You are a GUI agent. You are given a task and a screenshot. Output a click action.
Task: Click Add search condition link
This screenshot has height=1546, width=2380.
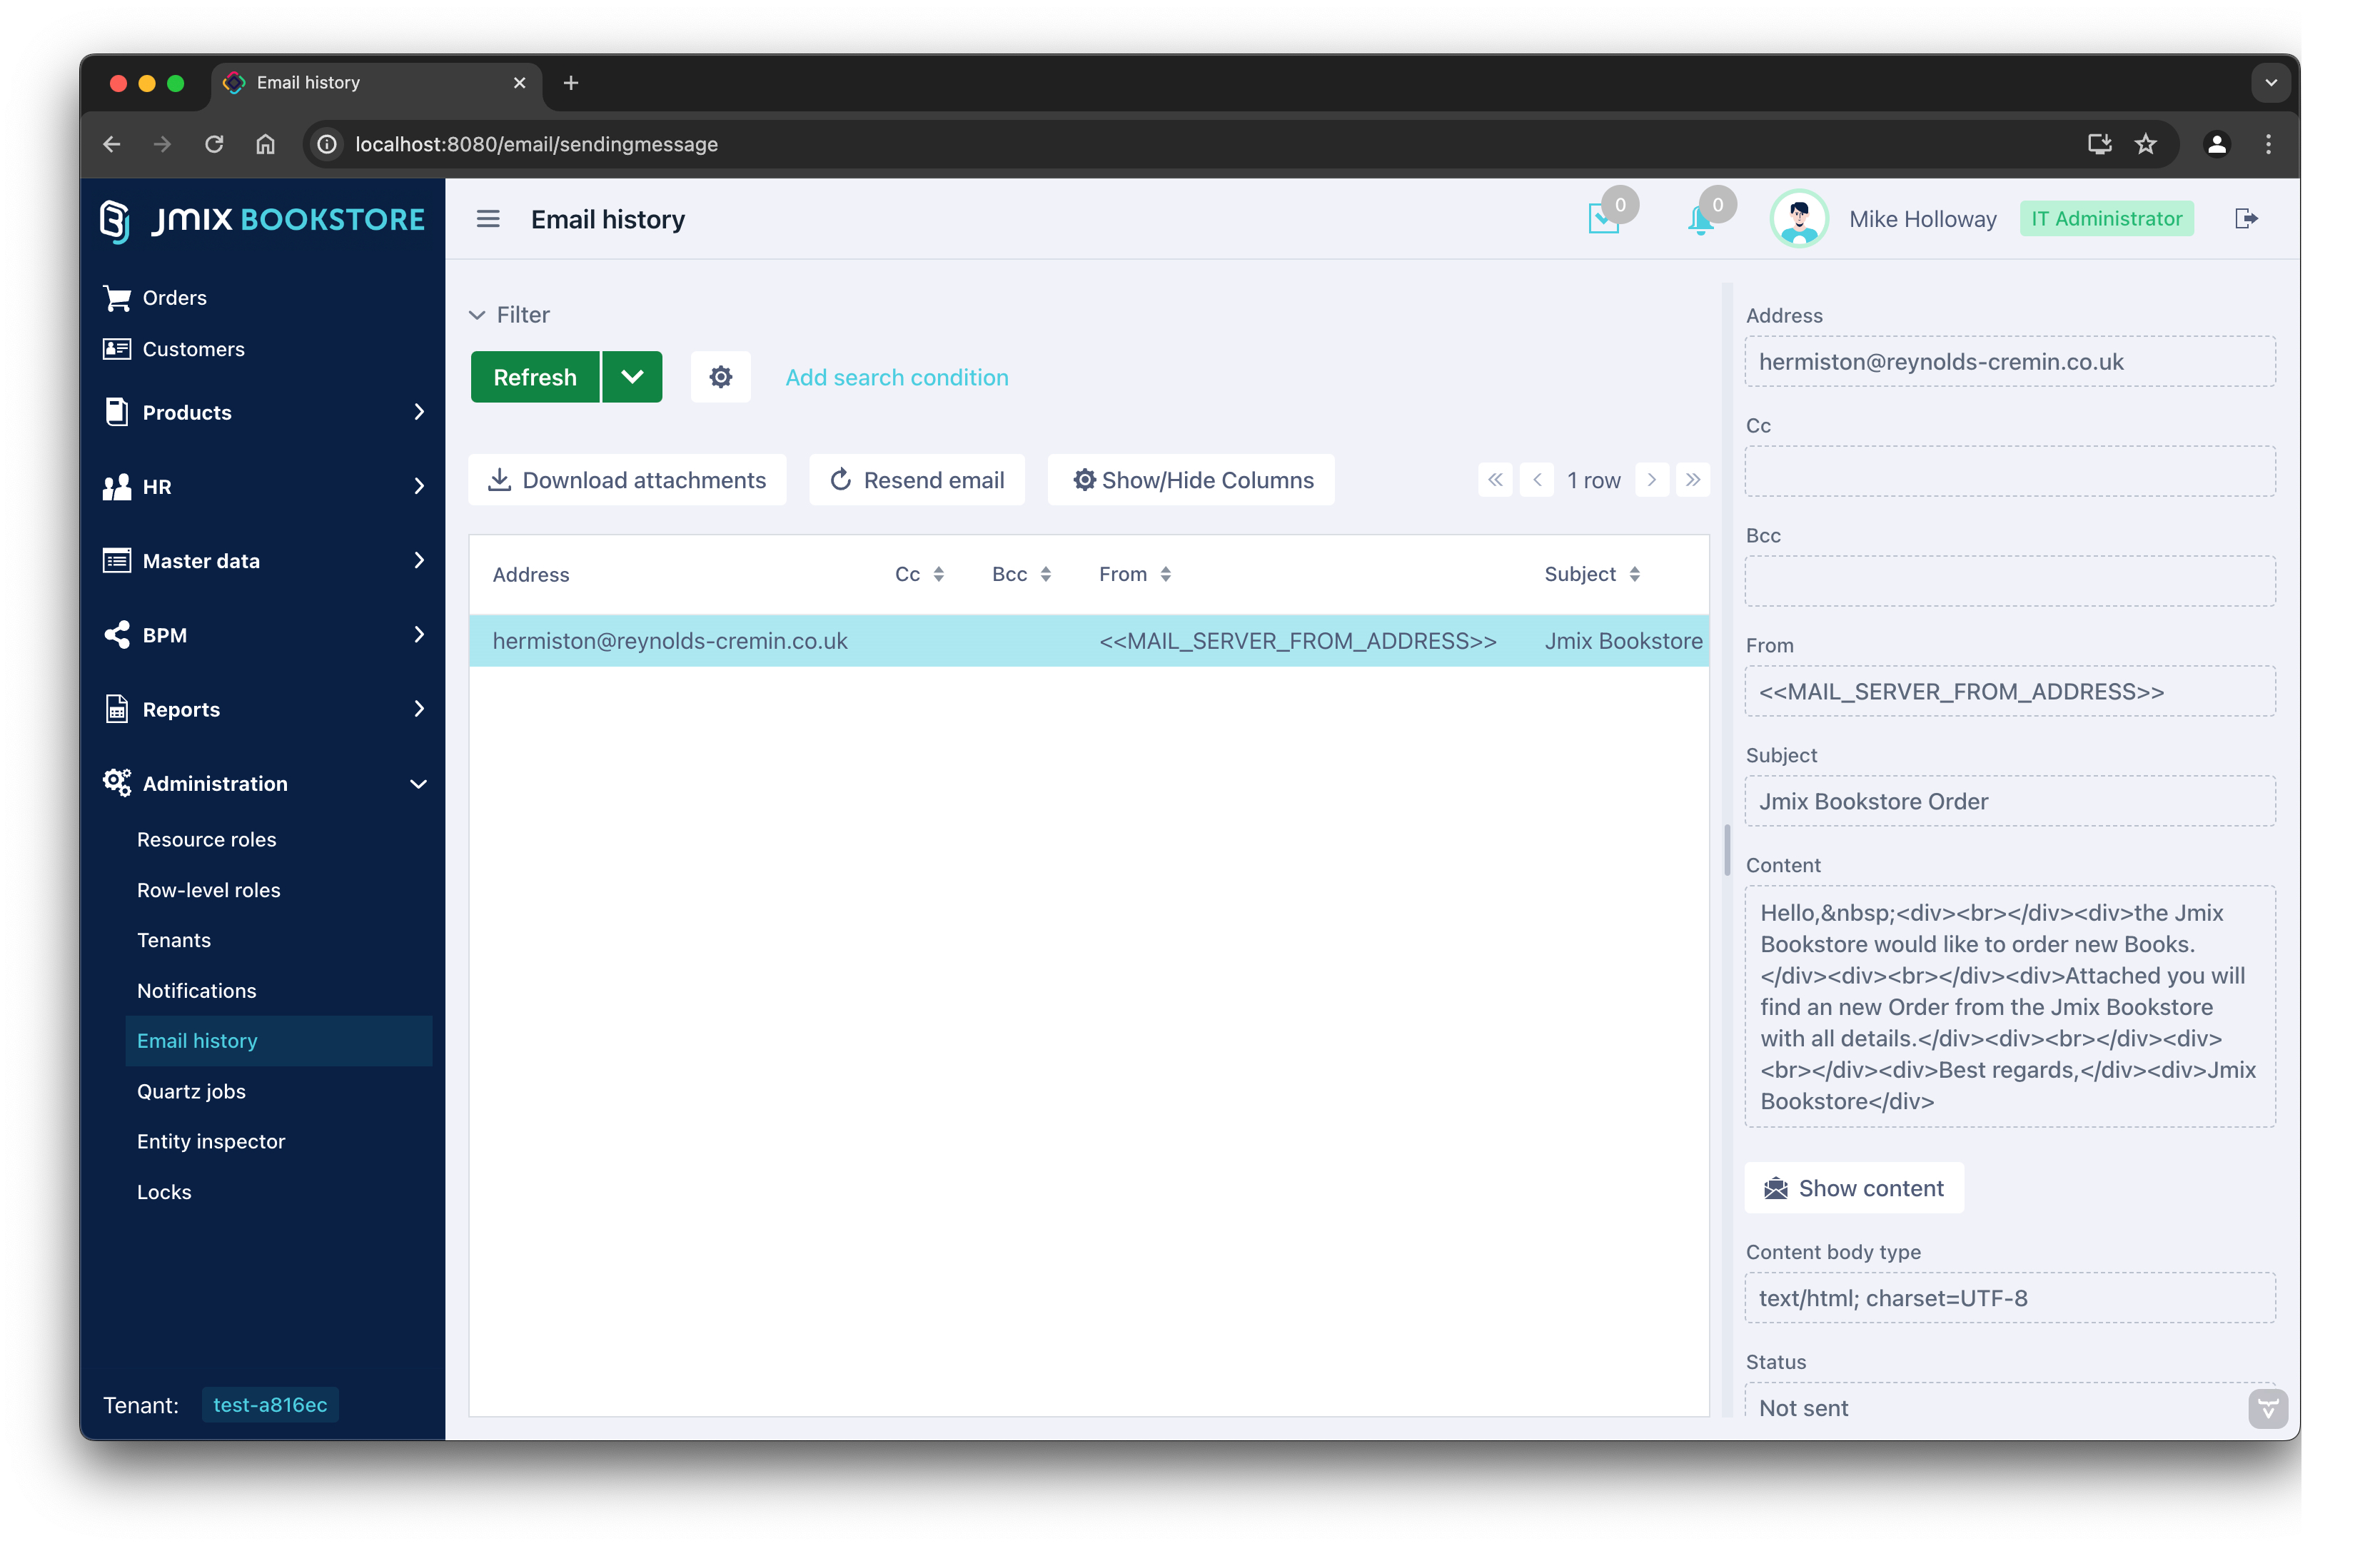896,377
